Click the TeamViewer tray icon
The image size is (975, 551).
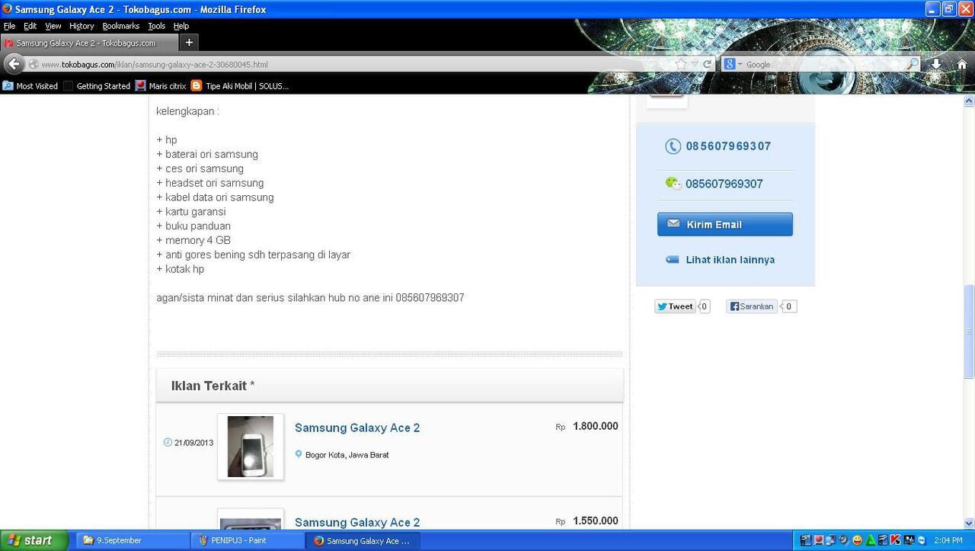coord(922,540)
